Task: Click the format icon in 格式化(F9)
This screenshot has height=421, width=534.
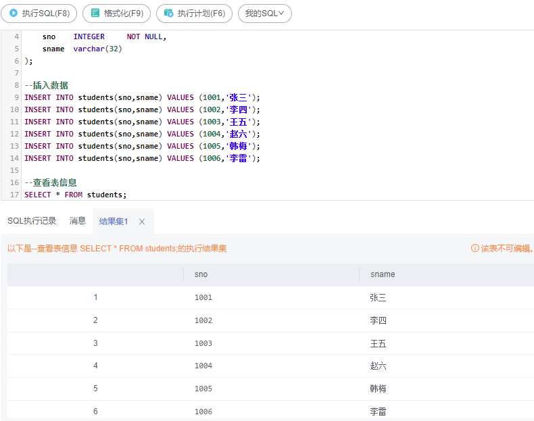Action: (x=95, y=13)
